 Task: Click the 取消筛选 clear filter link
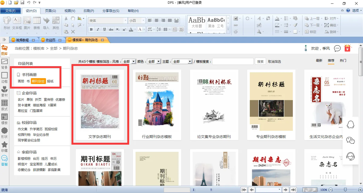(x=275, y=61)
